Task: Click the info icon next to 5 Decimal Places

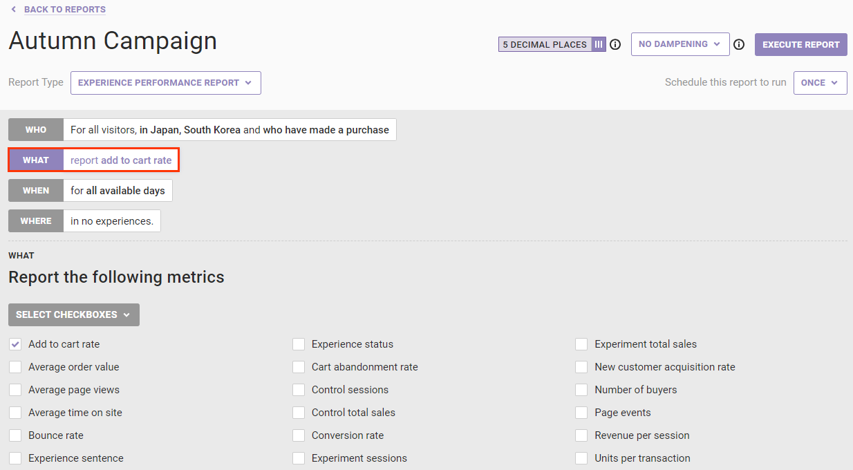Action: pos(615,44)
